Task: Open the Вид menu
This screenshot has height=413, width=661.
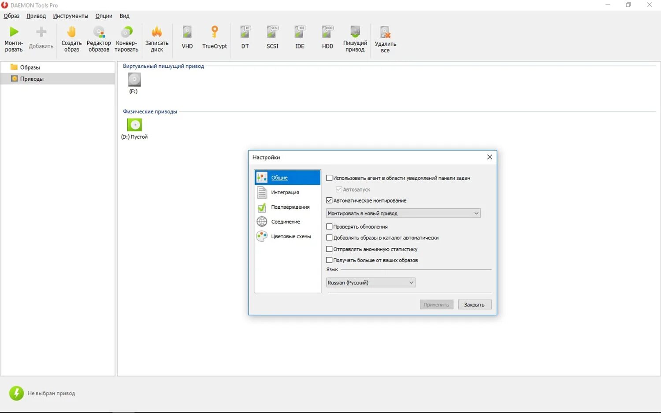Action: click(125, 16)
